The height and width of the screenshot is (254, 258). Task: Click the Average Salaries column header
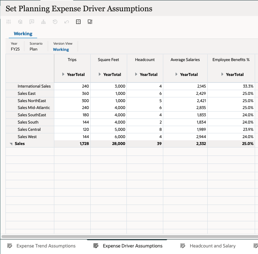click(x=185, y=60)
